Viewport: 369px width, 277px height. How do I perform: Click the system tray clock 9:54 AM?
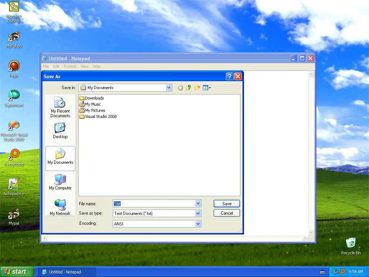[356, 272]
